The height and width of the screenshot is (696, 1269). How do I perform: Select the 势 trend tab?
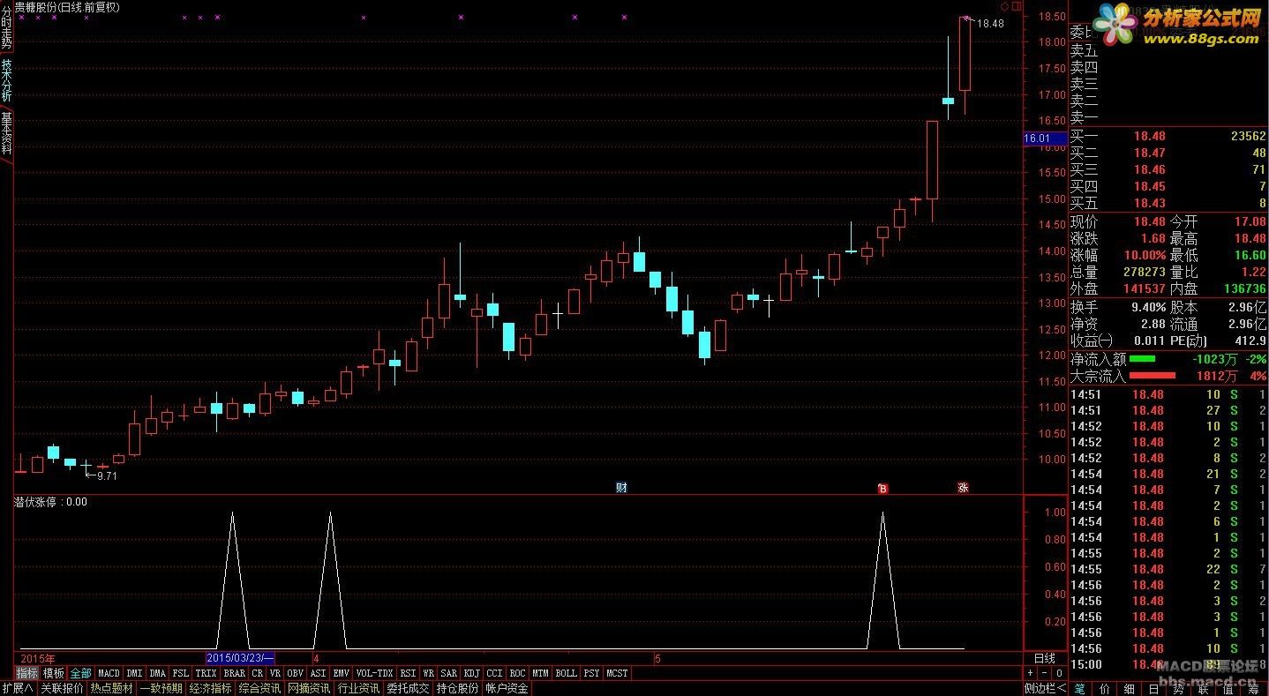tap(1180, 688)
